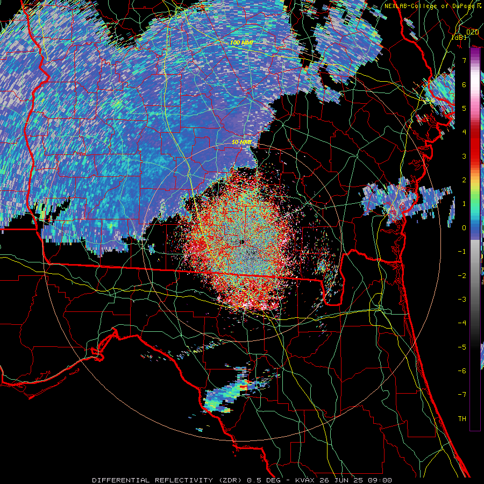Click the -7 value on the color scale
This screenshot has width=484, height=484.
click(x=462, y=395)
